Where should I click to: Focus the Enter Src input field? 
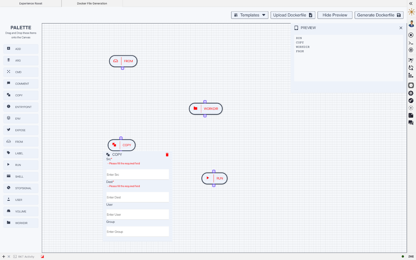pyautogui.click(x=138, y=174)
